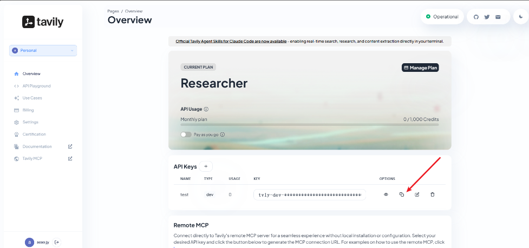Toggle dark mode with the moon icon
The image size is (529, 248).
[520, 17]
